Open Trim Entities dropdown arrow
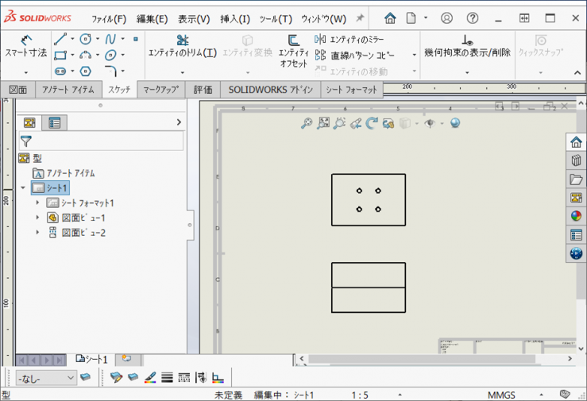Screen dimensions: 587x401 pos(183,72)
